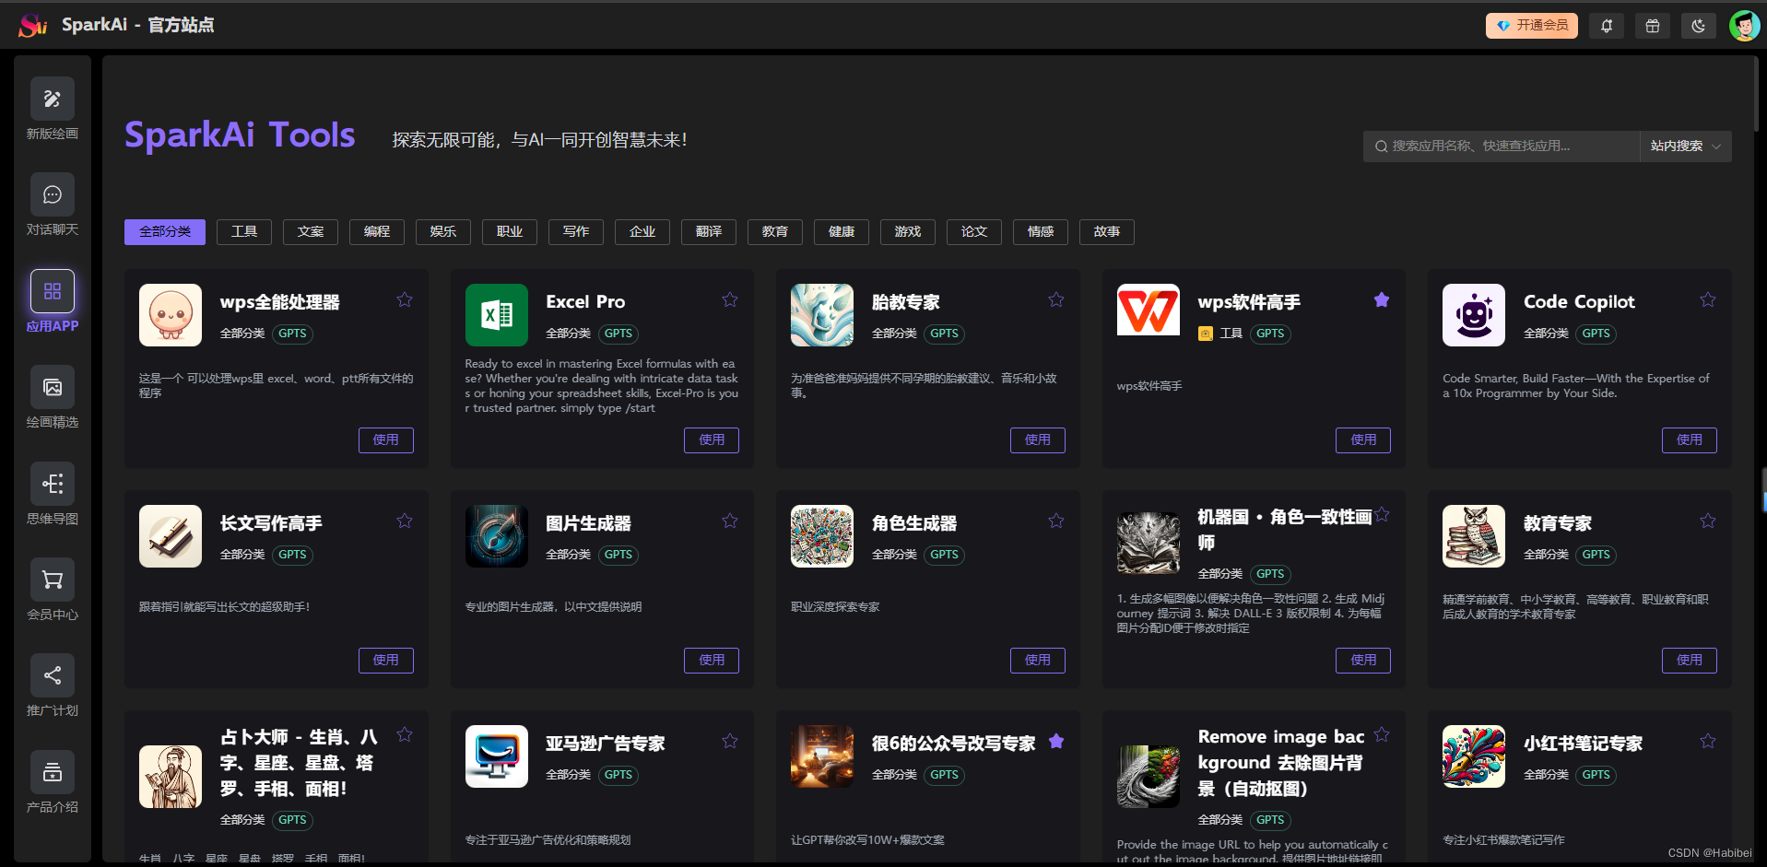
Task: Click the 小红书笔记专家 app icon
Action: tap(1474, 756)
